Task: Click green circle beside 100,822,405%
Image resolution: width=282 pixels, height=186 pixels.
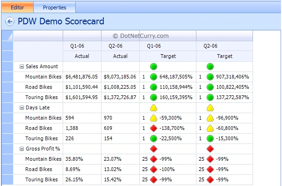Action: pos(210,87)
